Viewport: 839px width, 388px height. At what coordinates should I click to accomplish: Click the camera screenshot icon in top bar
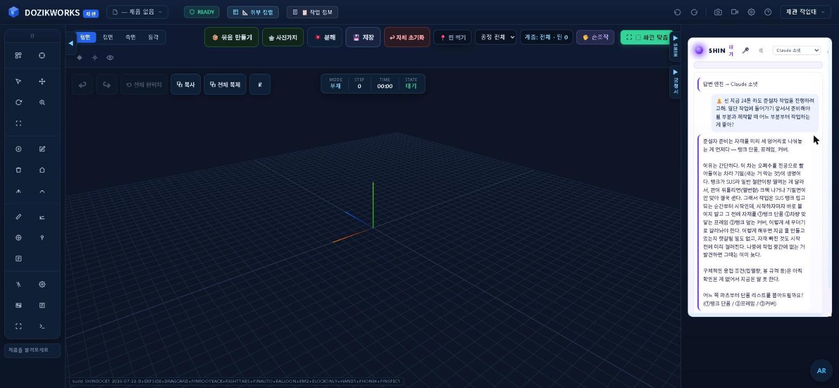(718, 12)
